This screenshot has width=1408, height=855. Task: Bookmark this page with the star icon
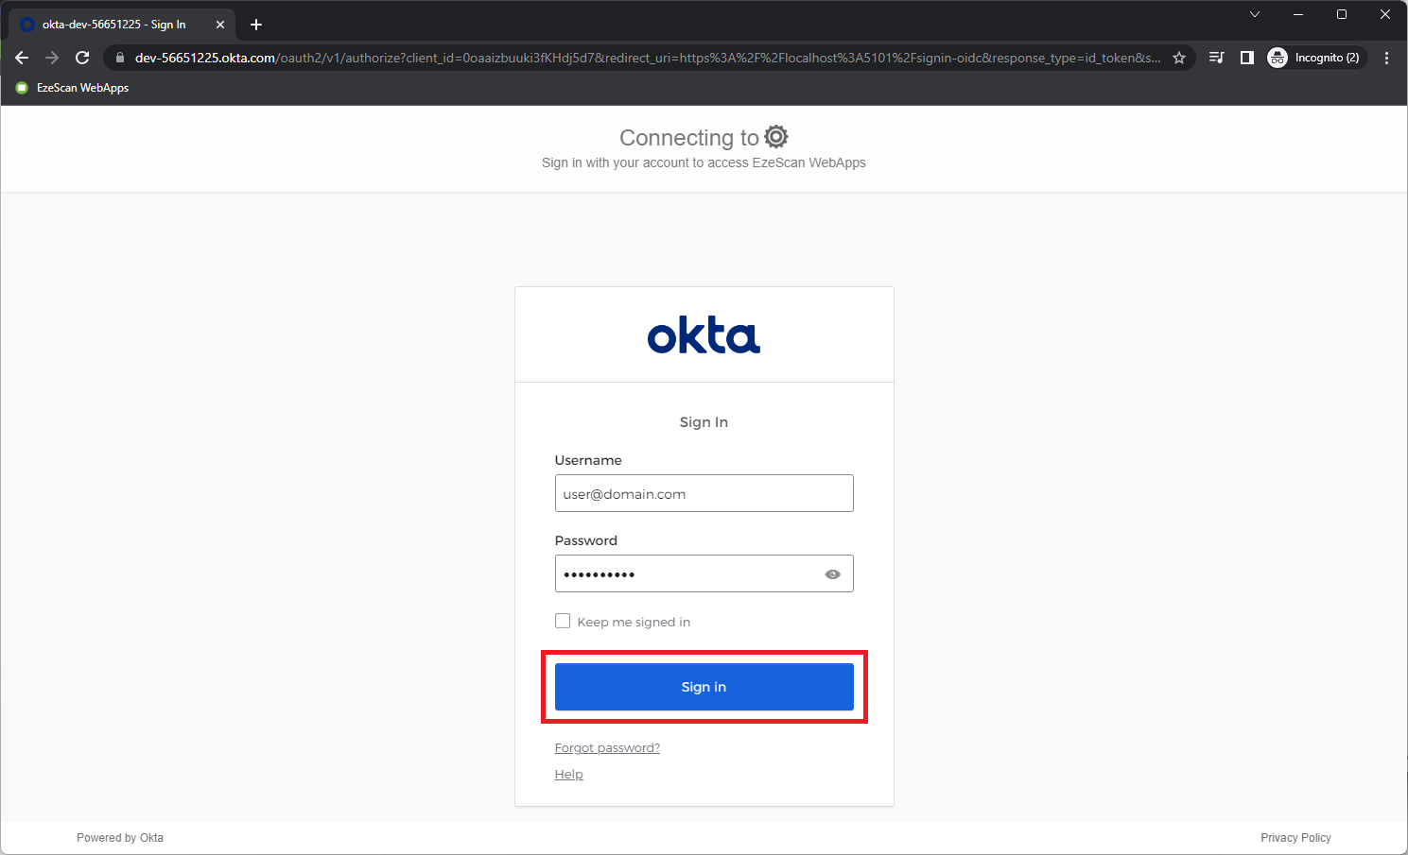[1179, 58]
